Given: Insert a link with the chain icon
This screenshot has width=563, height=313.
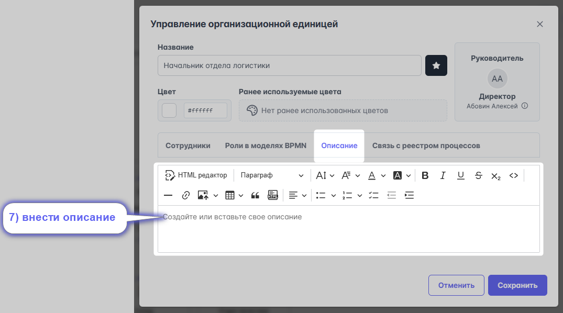Looking at the screenshot, I should (x=185, y=195).
